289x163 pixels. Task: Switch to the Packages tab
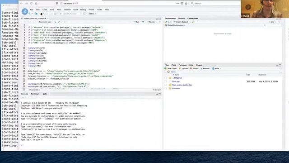[x=182, y=65]
